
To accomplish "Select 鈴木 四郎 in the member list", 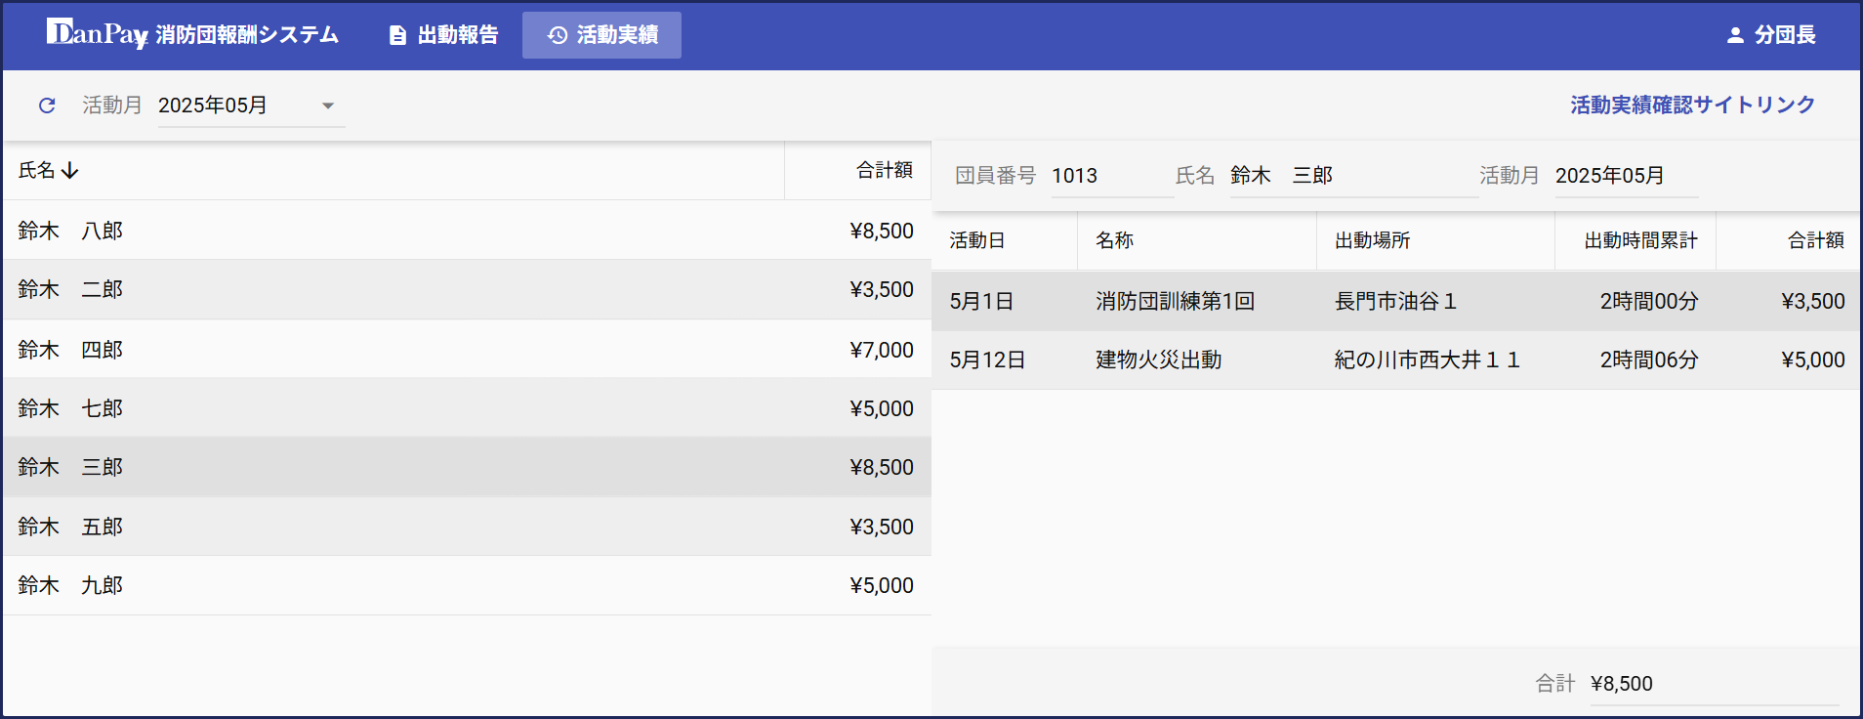I will 466,350.
